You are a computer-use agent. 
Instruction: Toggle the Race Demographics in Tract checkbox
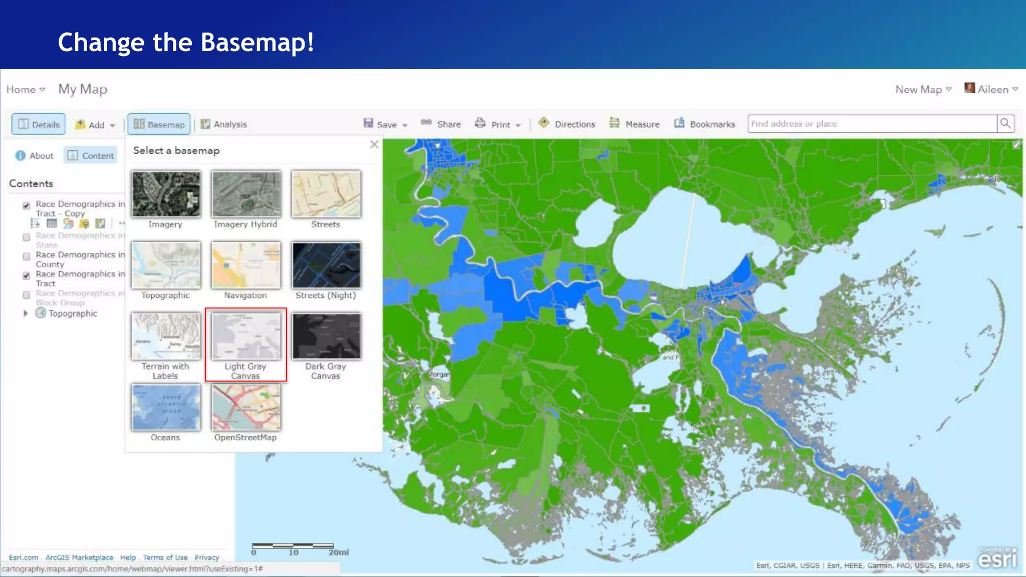27,275
